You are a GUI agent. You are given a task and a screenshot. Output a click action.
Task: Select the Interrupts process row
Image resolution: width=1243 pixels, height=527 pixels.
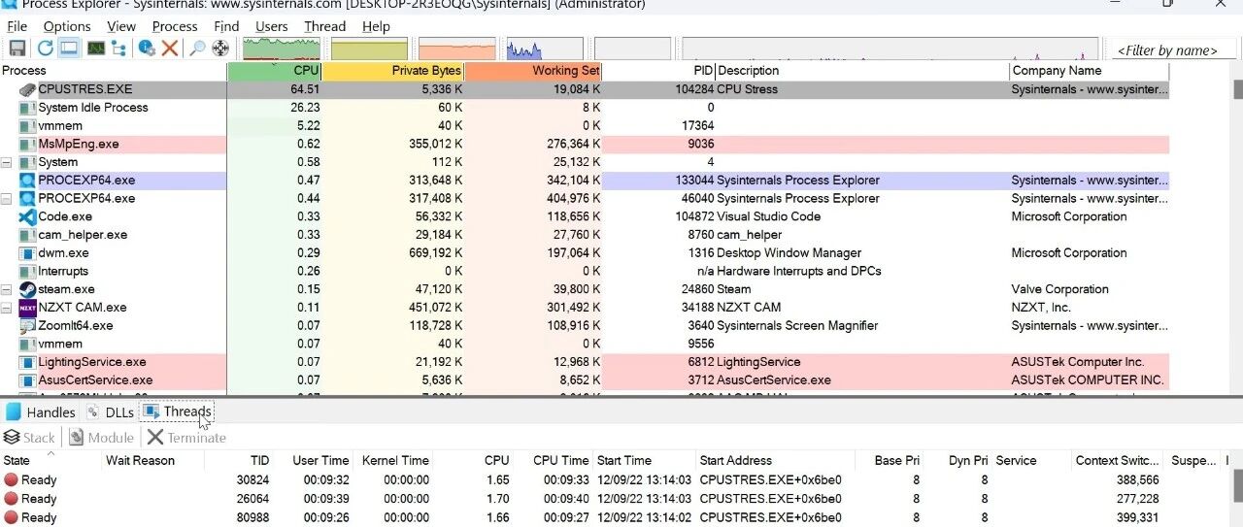(x=585, y=272)
